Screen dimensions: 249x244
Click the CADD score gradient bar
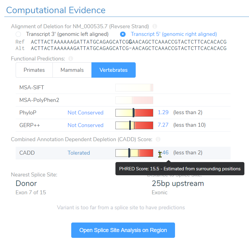click(134, 153)
